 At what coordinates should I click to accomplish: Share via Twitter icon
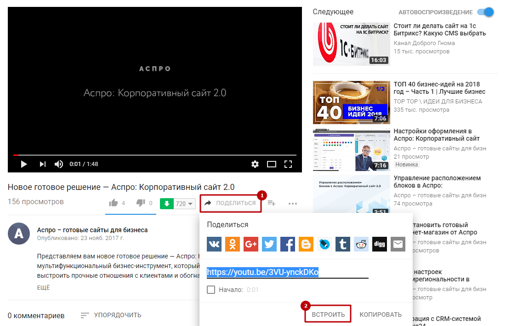[x=269, y=244]
